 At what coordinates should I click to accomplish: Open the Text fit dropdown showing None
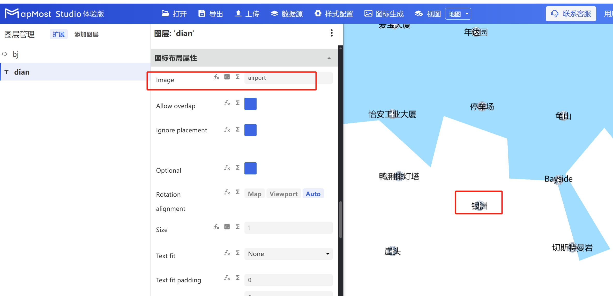coord(288,254)
